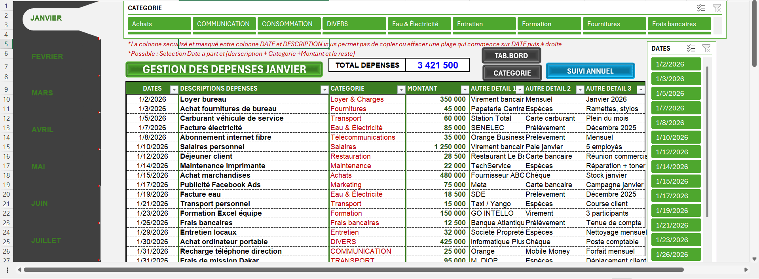Filter by COMMUNICATION category slicer
The image size is (759, 279).
click(224, 24)
